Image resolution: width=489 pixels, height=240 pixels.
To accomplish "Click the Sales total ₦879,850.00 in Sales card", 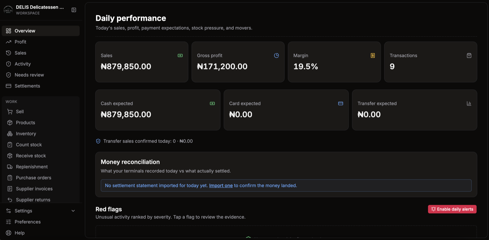I will pyautogui.click(x=126, y=66).
